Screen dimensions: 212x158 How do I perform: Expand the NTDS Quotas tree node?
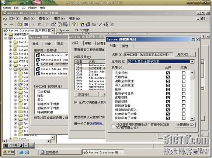click(x=11, y=61)
